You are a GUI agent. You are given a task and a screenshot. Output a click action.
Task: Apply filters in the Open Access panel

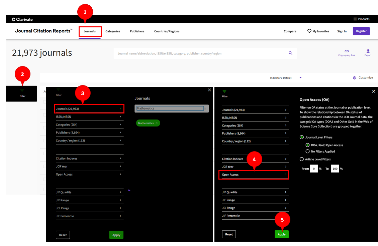point(282,234)
